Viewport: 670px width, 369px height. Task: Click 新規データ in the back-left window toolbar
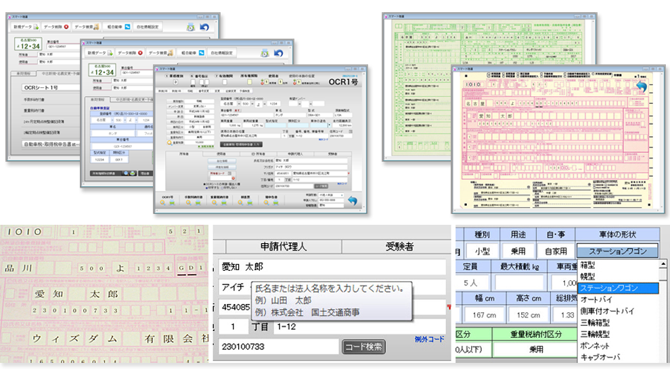(26, 26)
